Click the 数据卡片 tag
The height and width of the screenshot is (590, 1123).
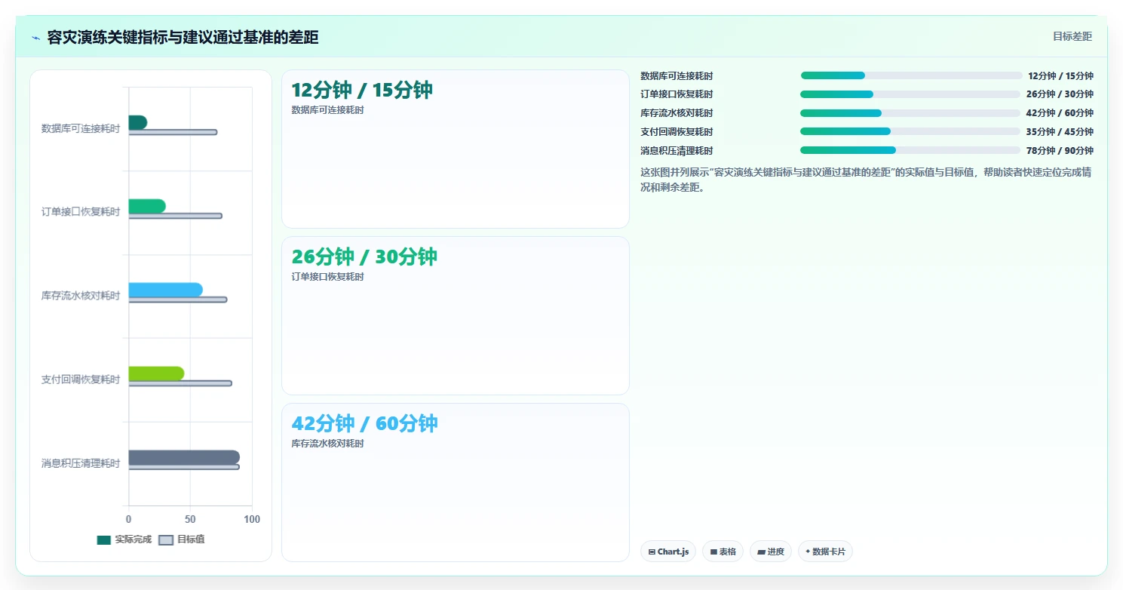tap(825, 552)
